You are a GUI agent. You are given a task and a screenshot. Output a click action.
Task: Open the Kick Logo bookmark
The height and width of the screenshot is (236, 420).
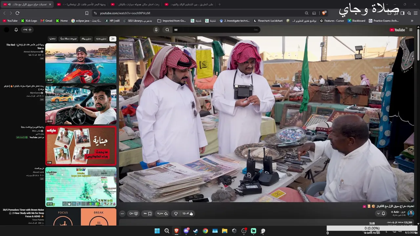tap(29, 21)
